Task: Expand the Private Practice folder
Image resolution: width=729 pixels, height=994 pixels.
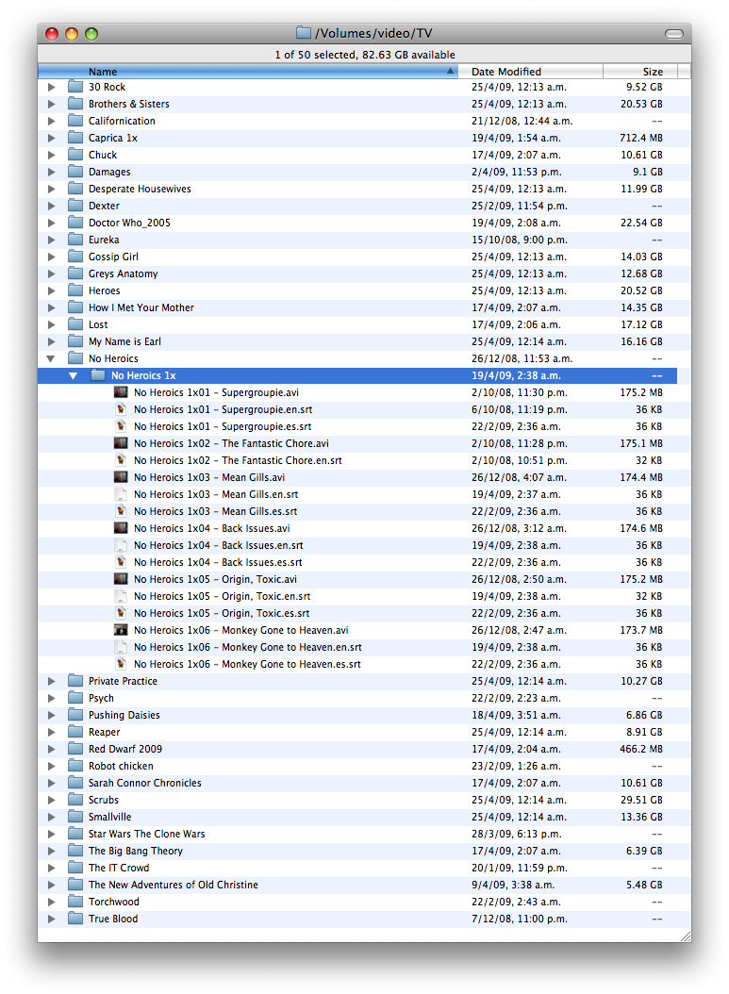Action: pyautogui.click(x=51, y=681)
